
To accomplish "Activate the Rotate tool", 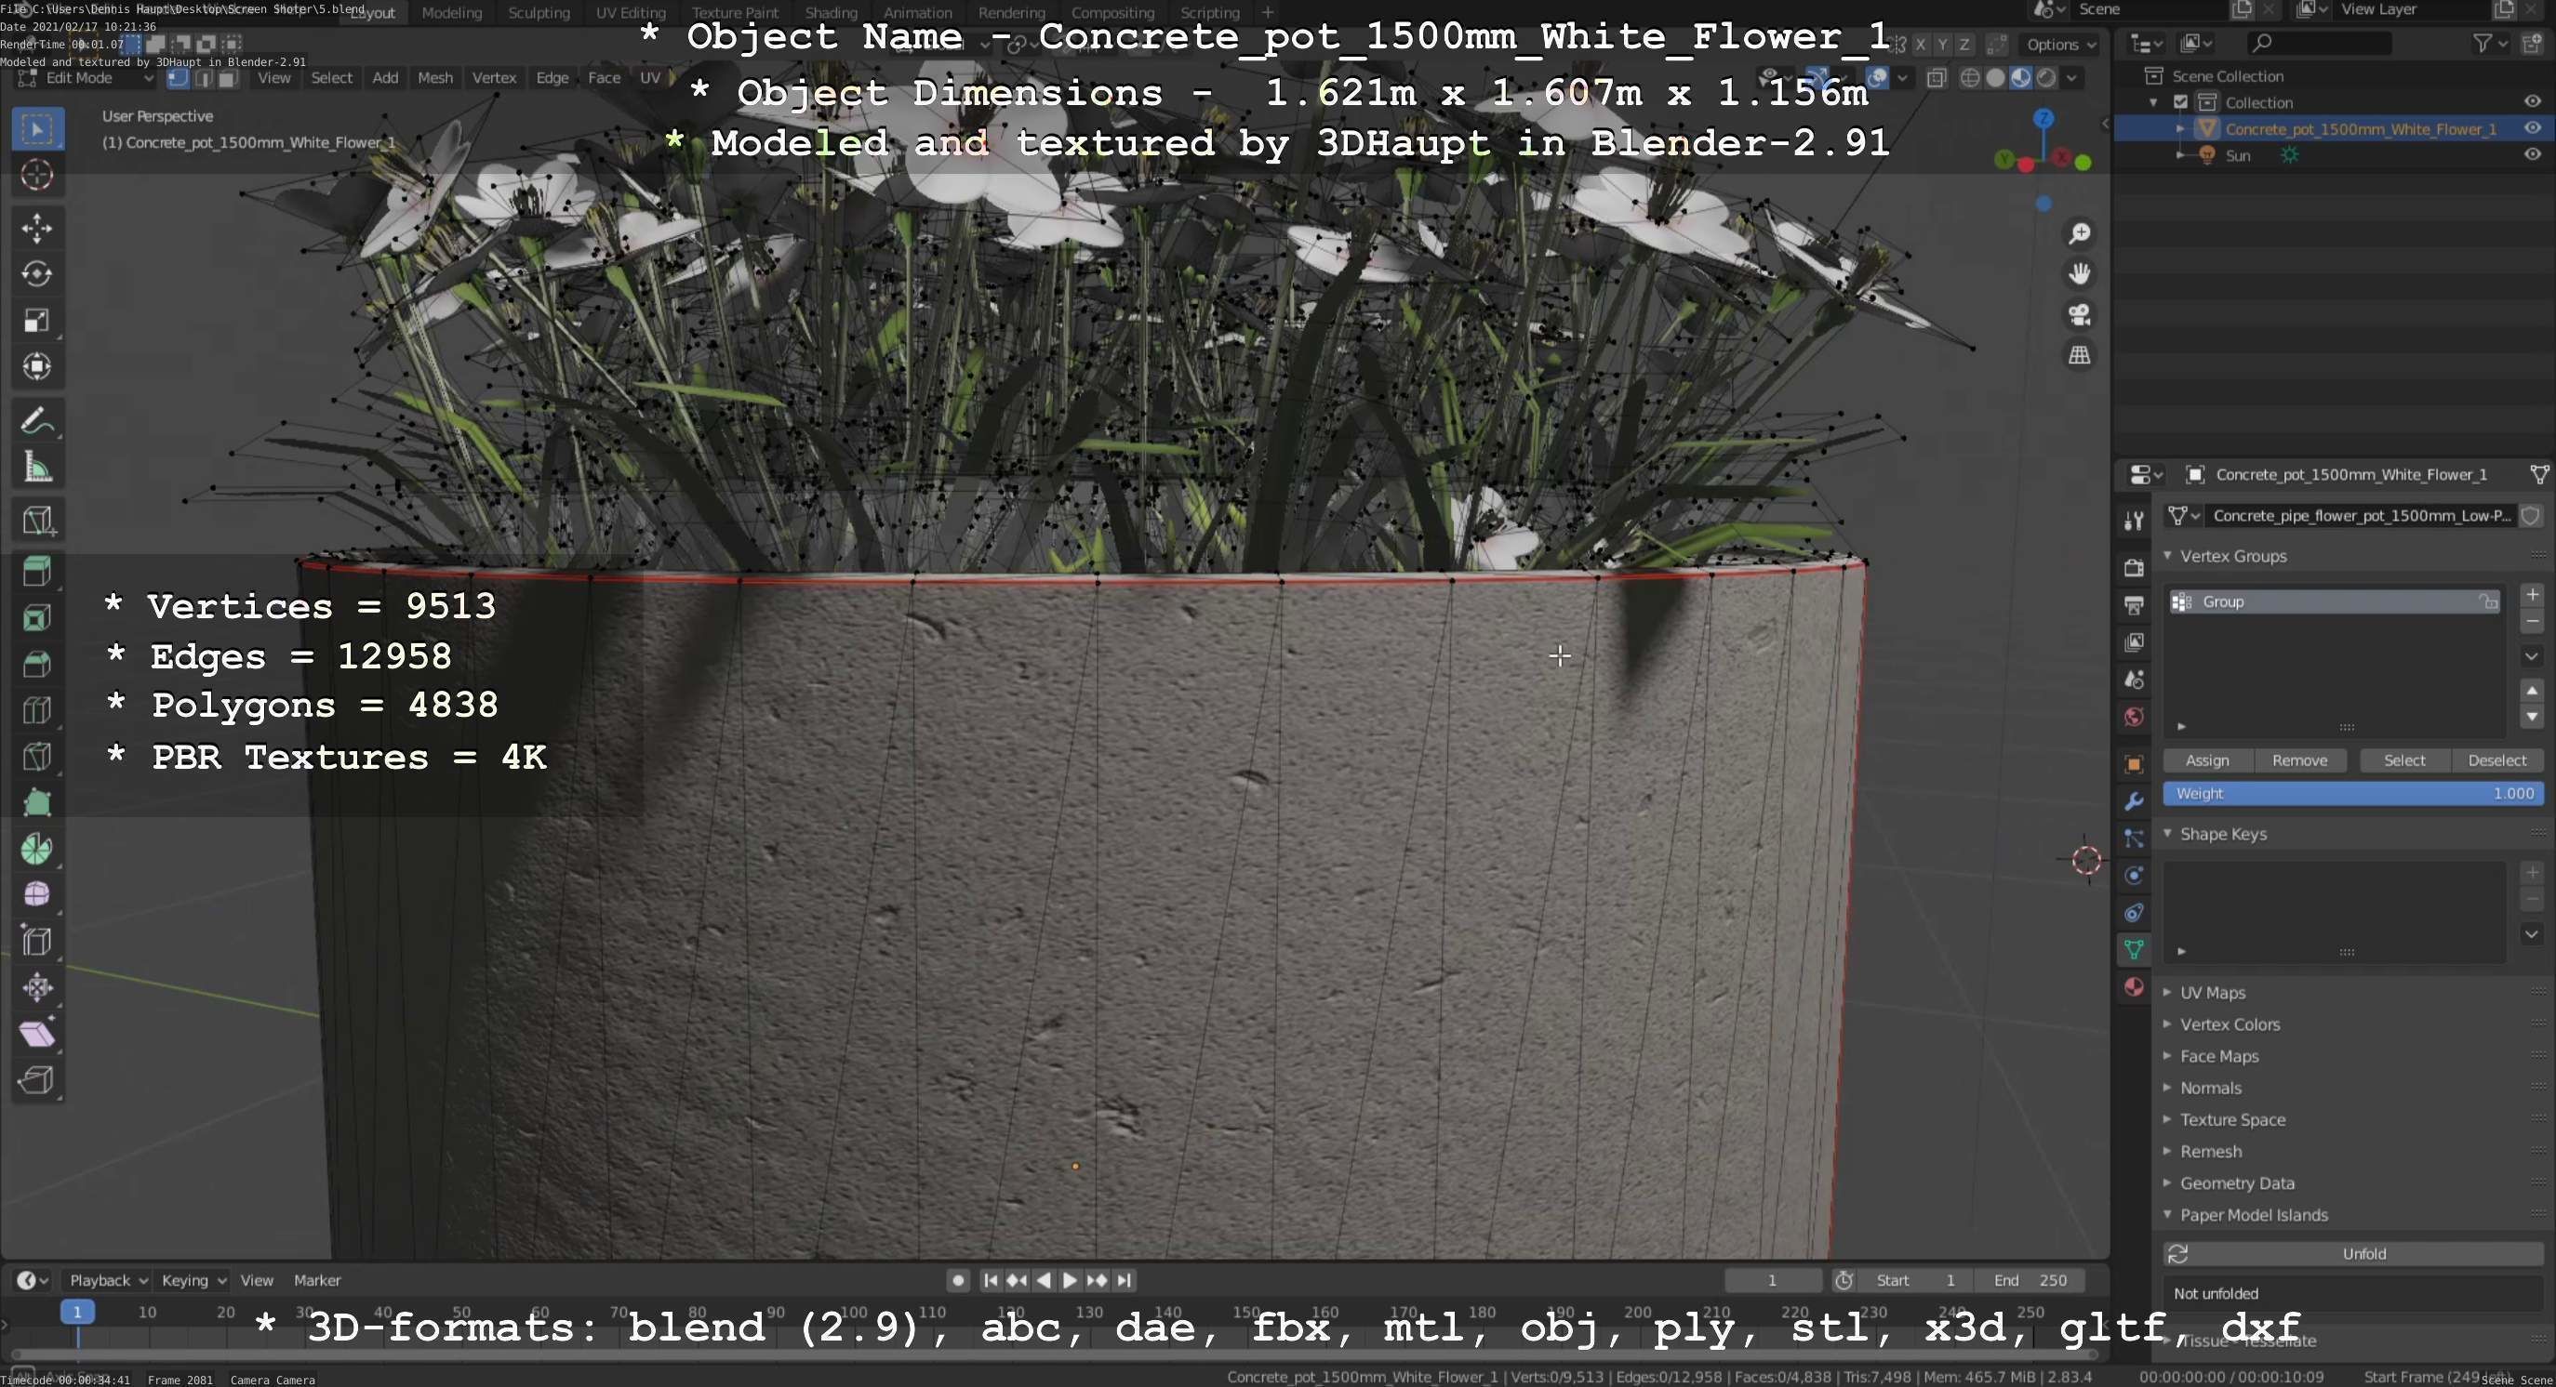I will [x=36, y=273].
